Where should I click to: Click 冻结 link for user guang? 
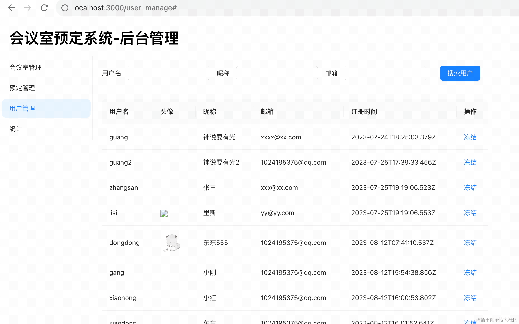coord(470,137)
